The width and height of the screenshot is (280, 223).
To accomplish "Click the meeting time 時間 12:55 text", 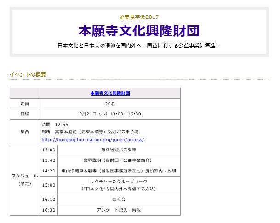I will (x=55, y=125).
